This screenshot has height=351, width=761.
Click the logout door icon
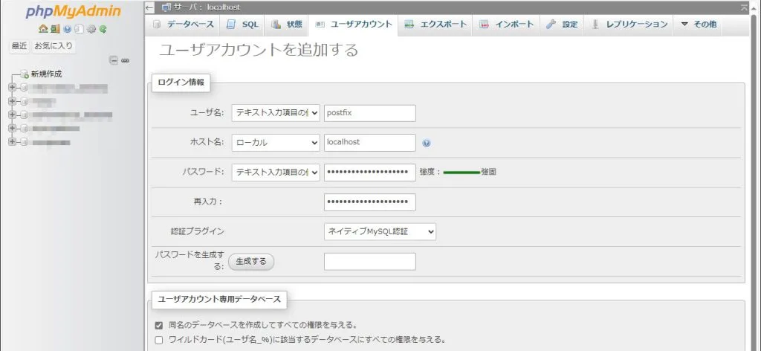[55, 29]
